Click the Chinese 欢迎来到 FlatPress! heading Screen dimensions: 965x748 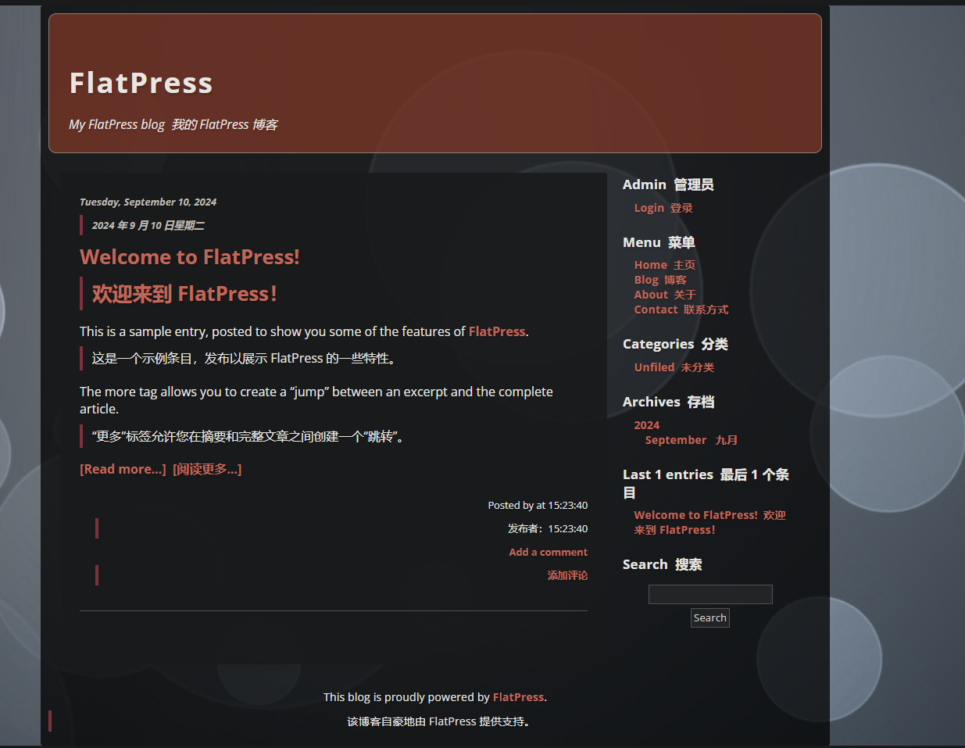point(184,294)
